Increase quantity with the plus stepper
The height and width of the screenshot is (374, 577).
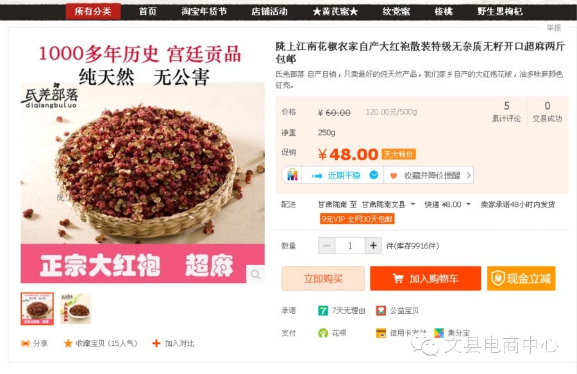click(373, 246)
